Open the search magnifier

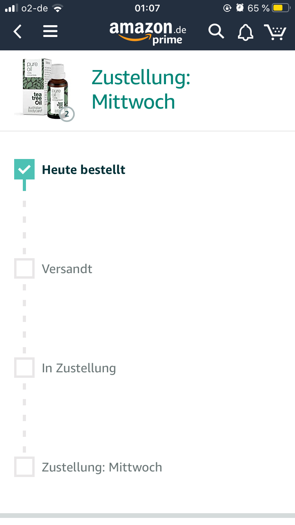point(216,31)
